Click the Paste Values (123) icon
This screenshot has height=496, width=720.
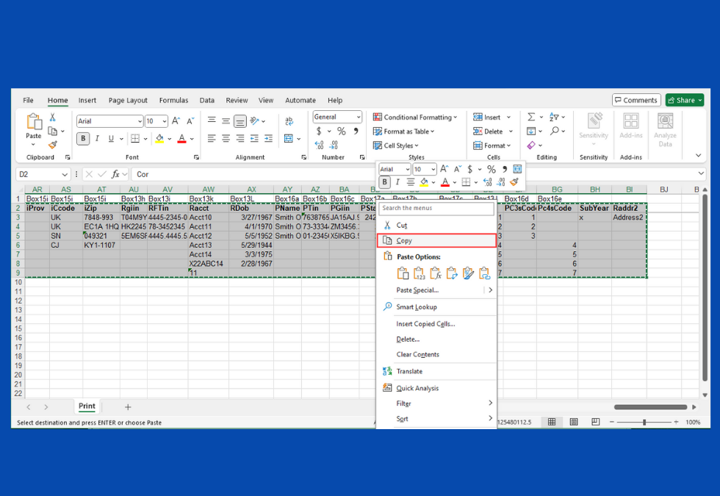pos(420,273)
